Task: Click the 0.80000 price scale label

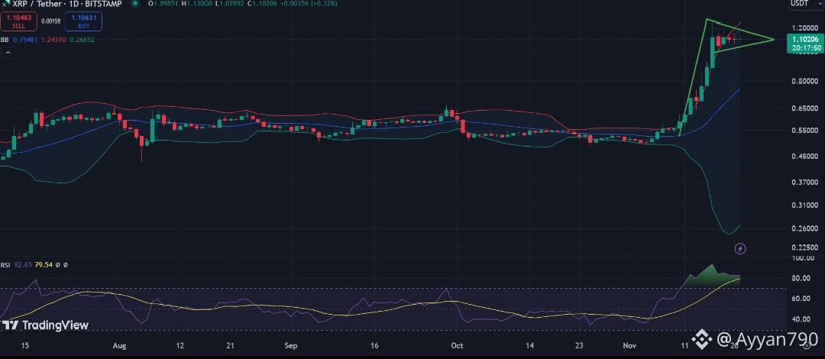Action: click(x=806, y=81)
